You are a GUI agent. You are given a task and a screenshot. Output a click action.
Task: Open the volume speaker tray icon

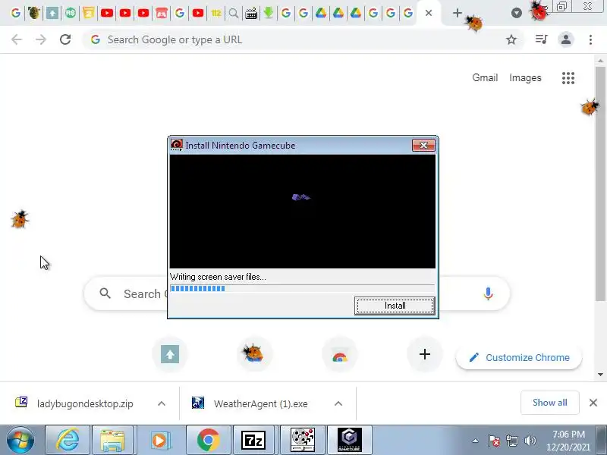click(530, 441)
